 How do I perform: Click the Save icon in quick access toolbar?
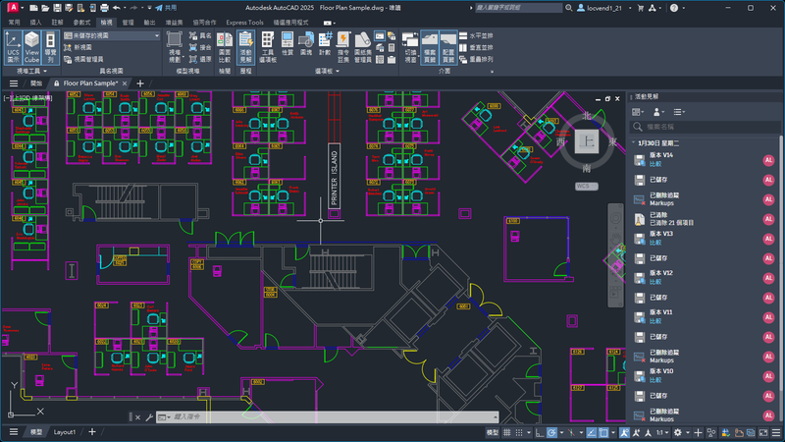pos(57,8)
